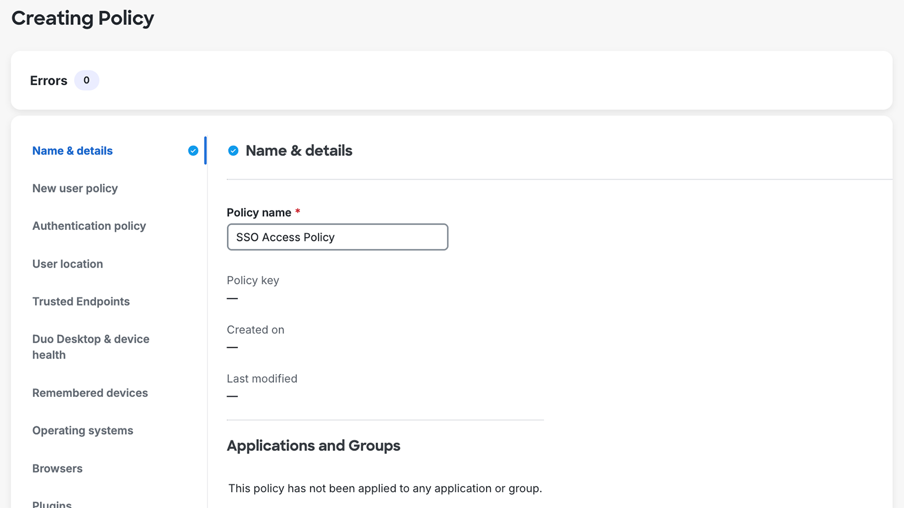Switch to the Name & details tab
The width and height of the screenshot is (904, 508).
[72, 151]
